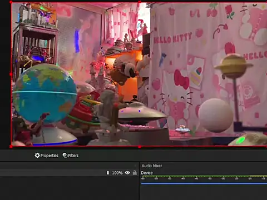The height and width of the screenshot is (200, 267).
Task: Click the battery icon beside 100%
Action: [x=108, y=173]
